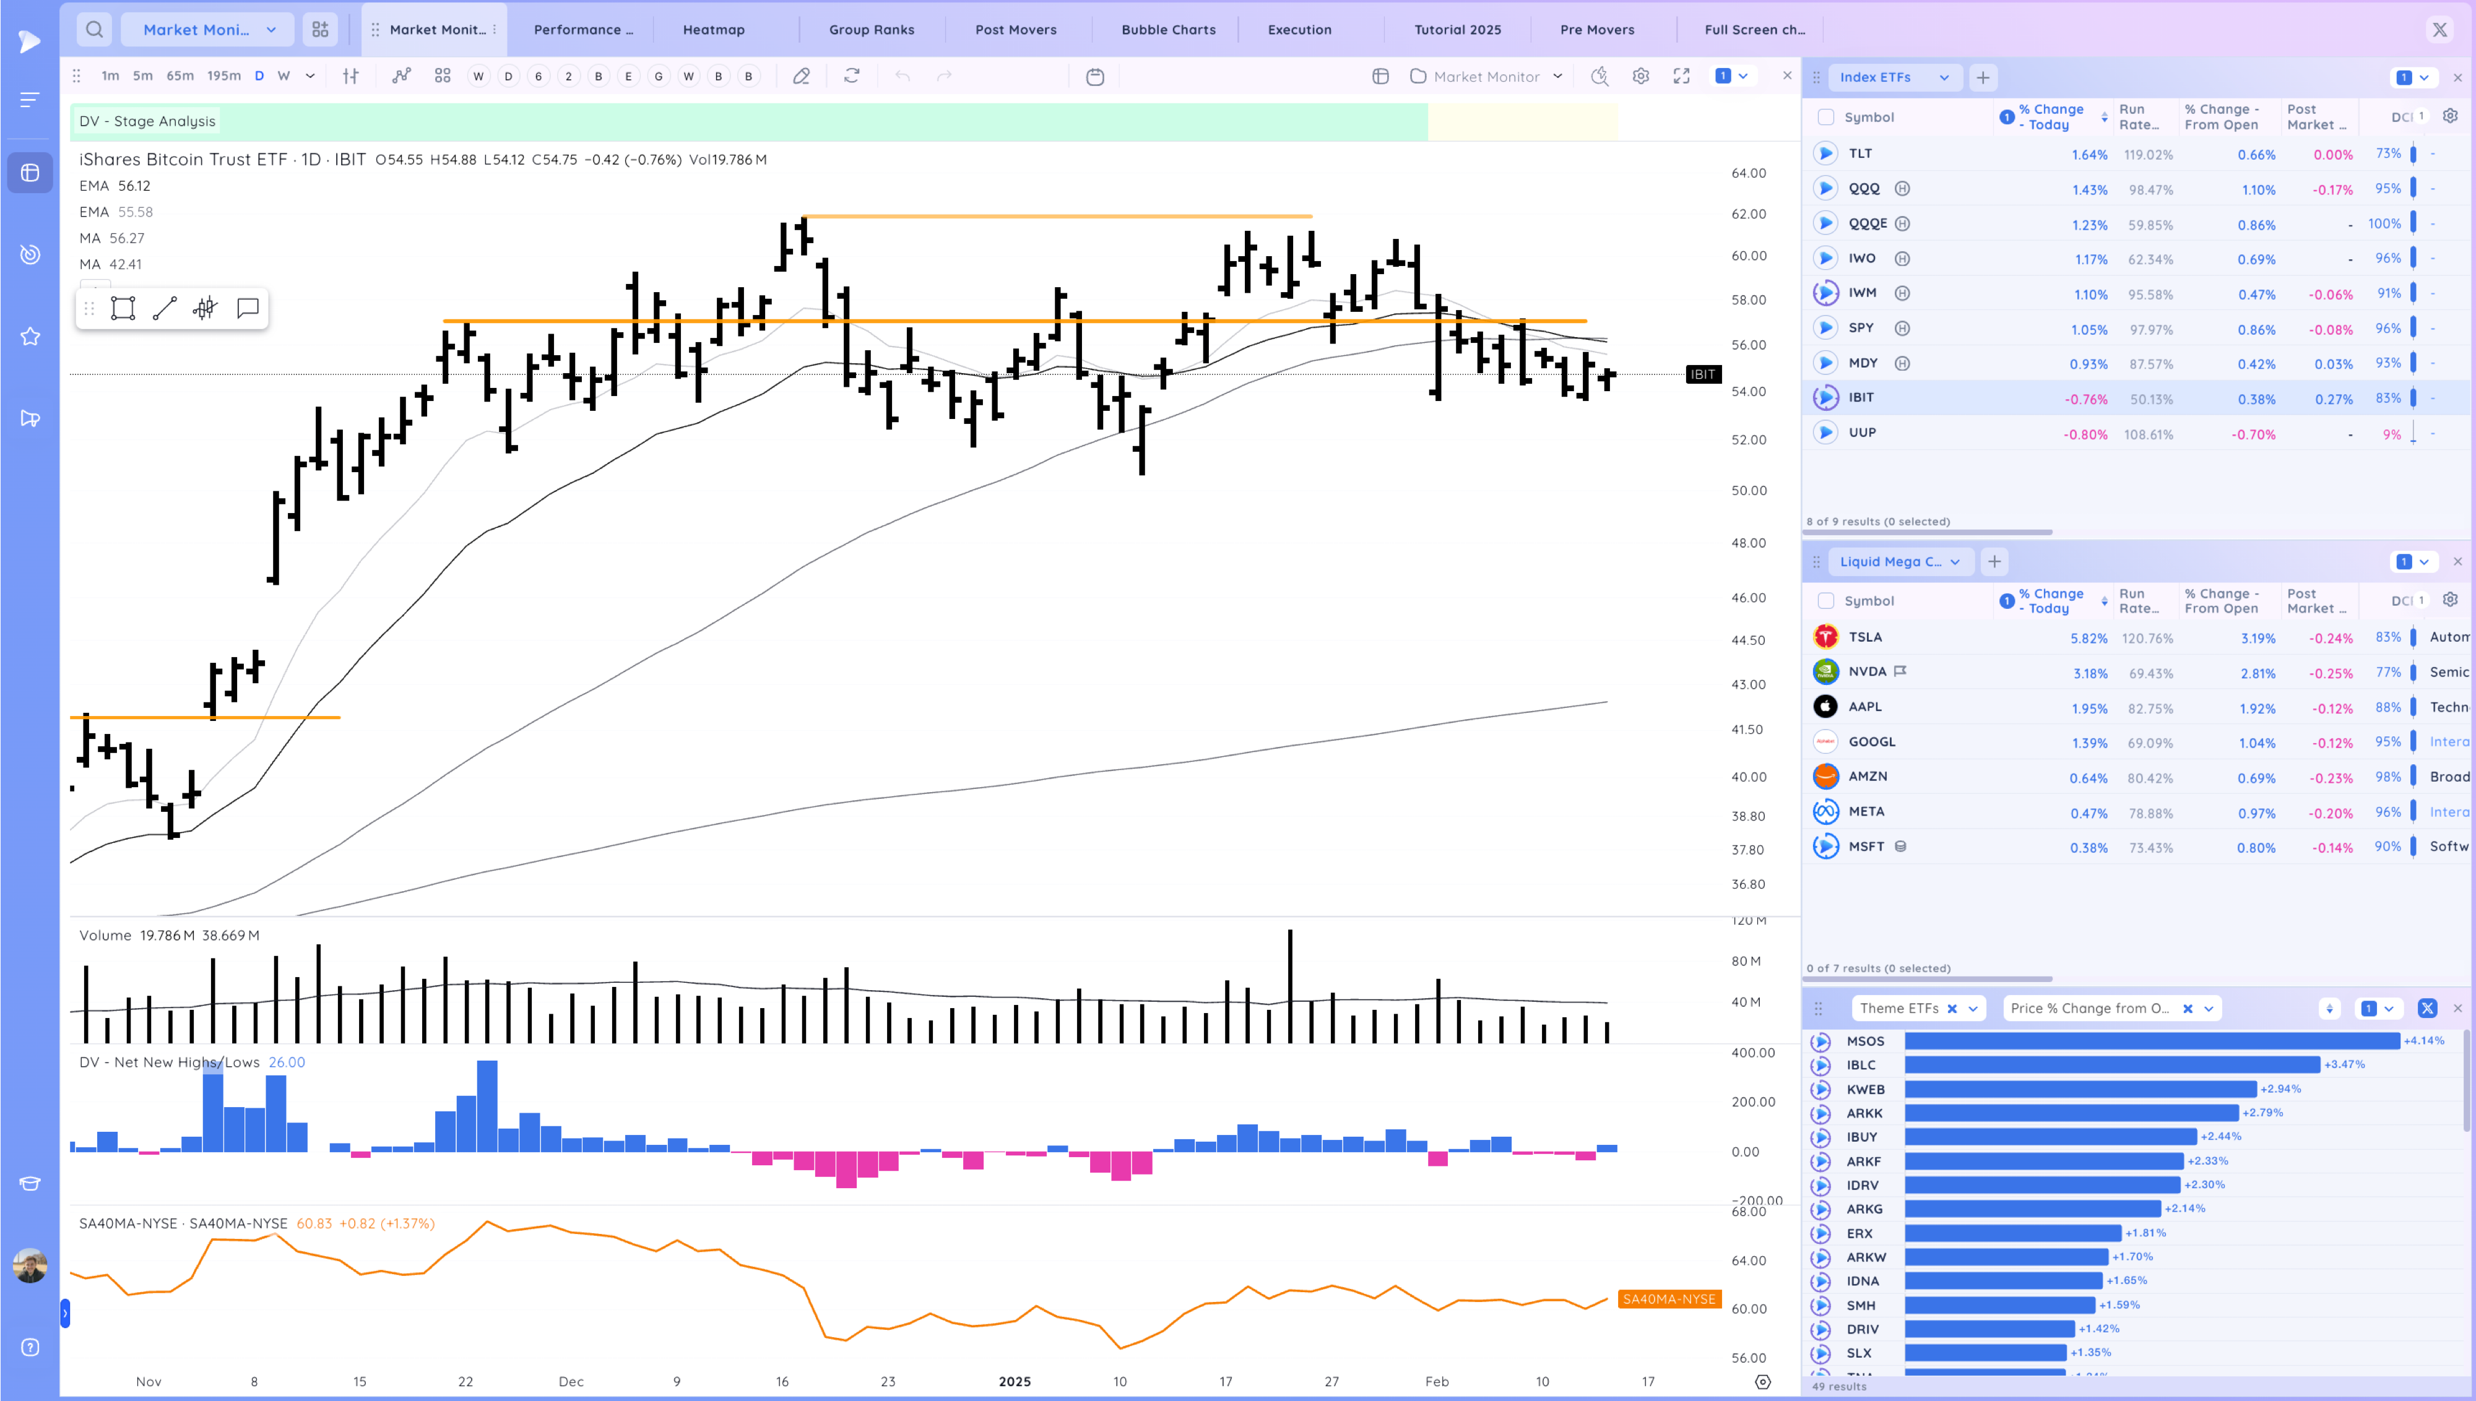Expand the Index ETFs list dropdown
The width and height of the screenshot is (2476, 1401).
tap(1944, 78)
